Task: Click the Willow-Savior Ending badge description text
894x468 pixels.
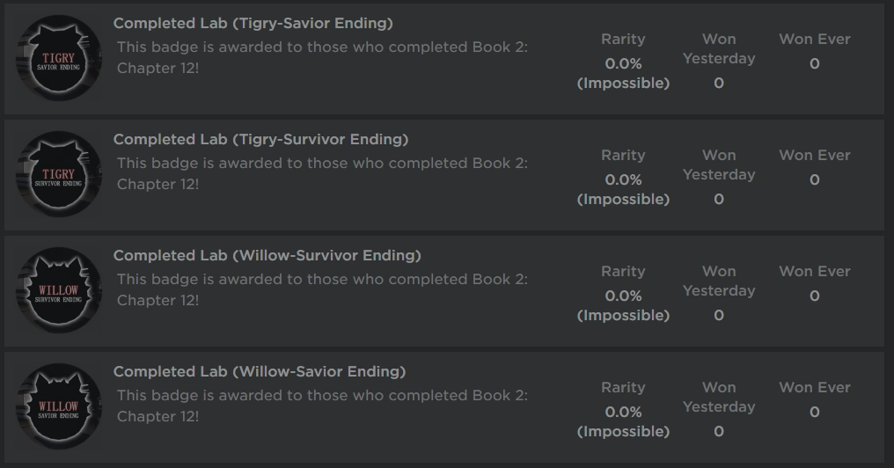Action: [322, 406]
